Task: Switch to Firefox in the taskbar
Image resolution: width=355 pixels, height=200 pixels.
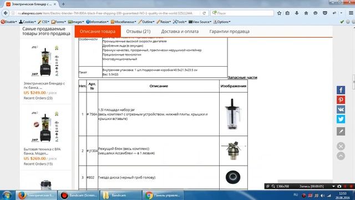Action: pyautogui.click(x=36, y=195)
